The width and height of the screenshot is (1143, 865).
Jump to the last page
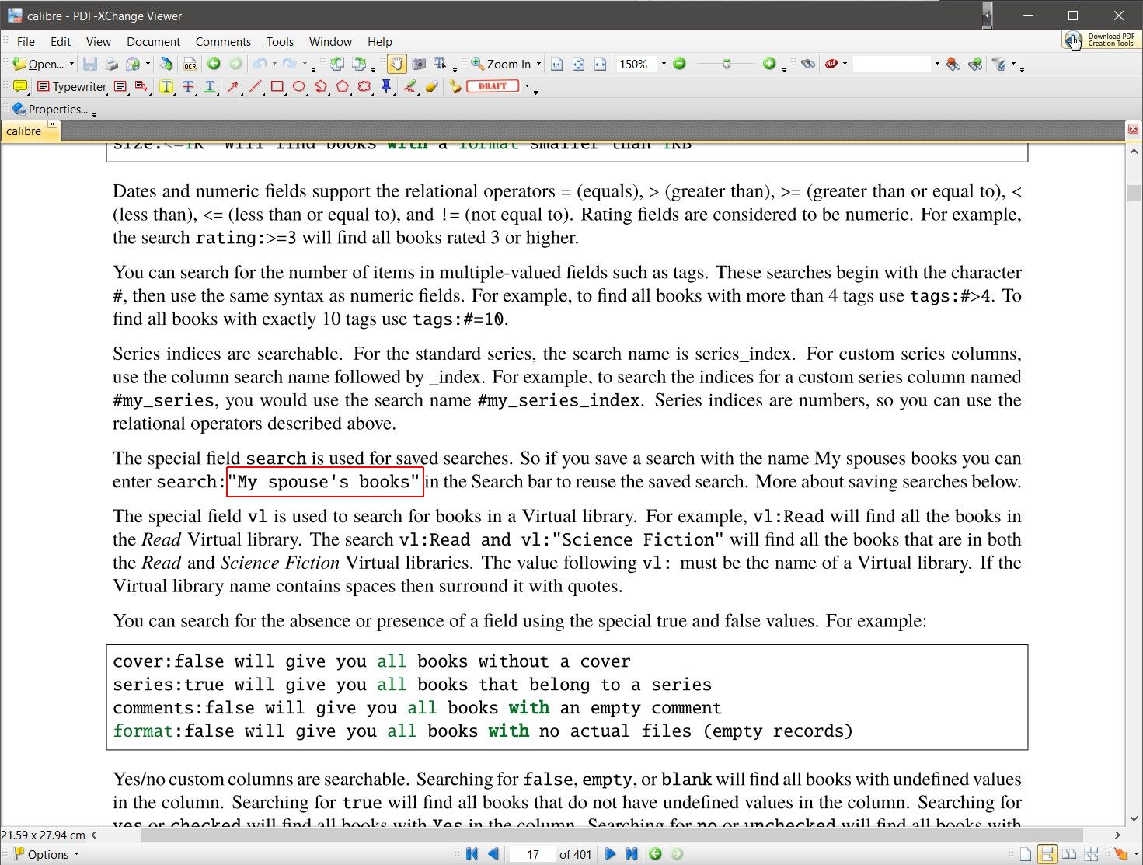pyautogui.click(x=632, y=854)
